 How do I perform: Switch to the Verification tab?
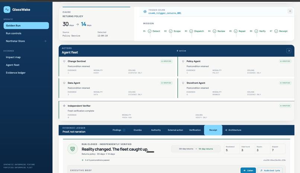[195, 130]
